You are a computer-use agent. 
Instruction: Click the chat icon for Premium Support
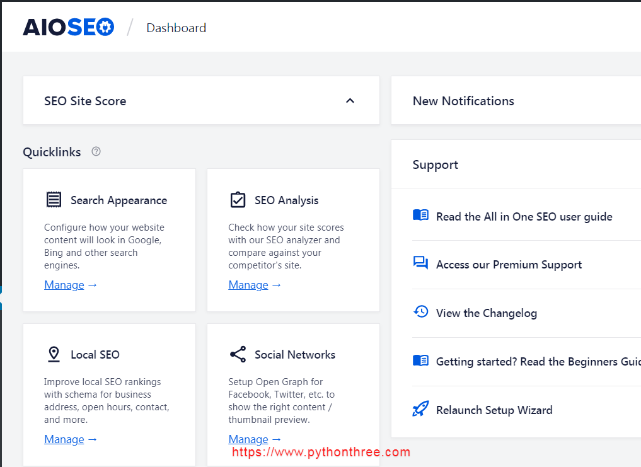[x=420, y=263]
